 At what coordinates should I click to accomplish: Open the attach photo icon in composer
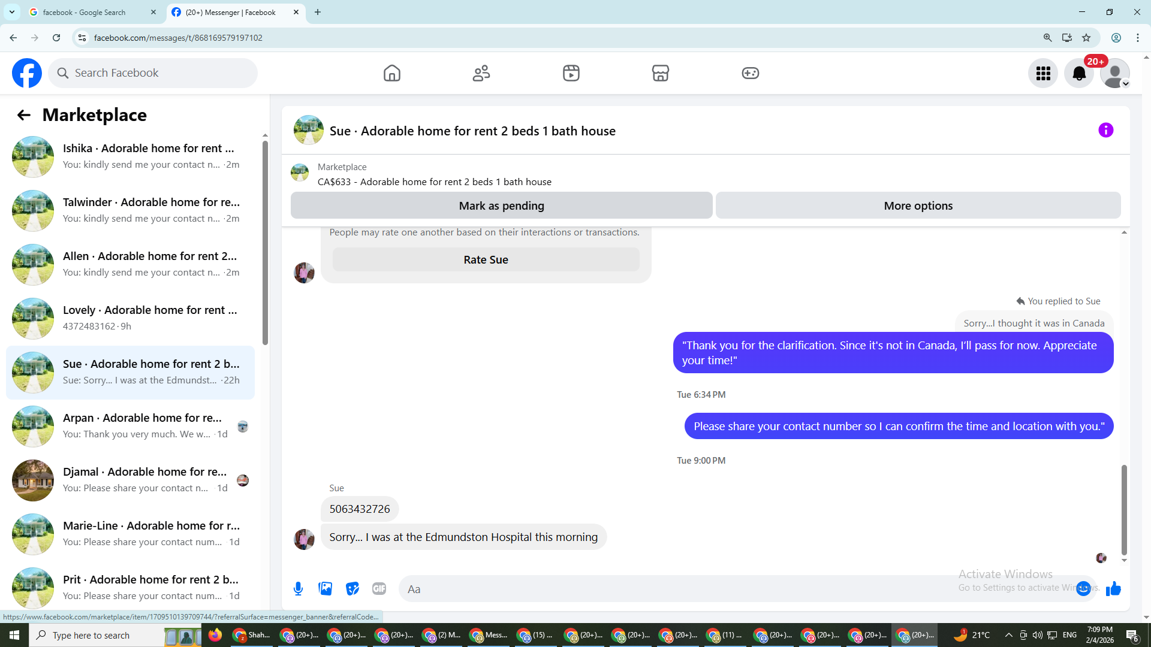click(326, 589)
